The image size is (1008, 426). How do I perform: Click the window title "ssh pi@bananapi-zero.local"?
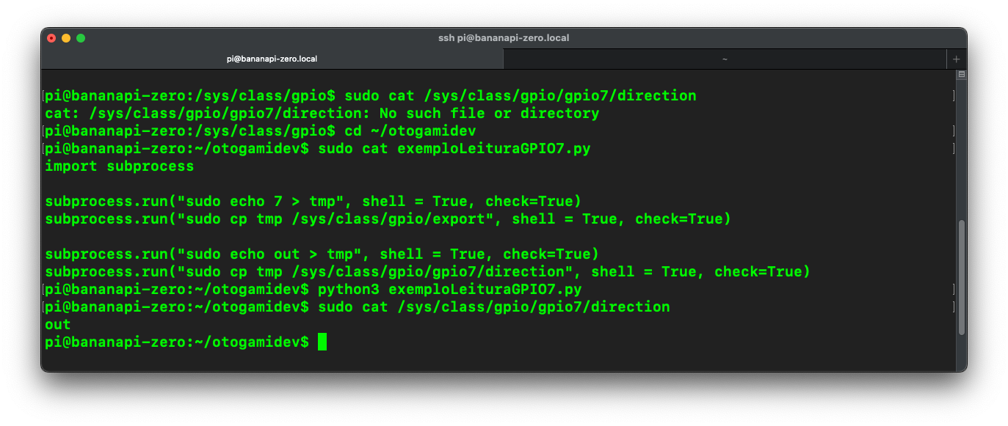[504, 38]
